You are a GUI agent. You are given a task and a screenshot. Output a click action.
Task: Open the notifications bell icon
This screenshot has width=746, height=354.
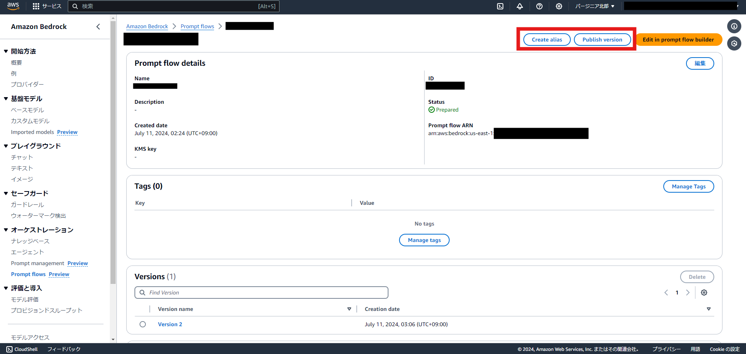coord(520,6)
